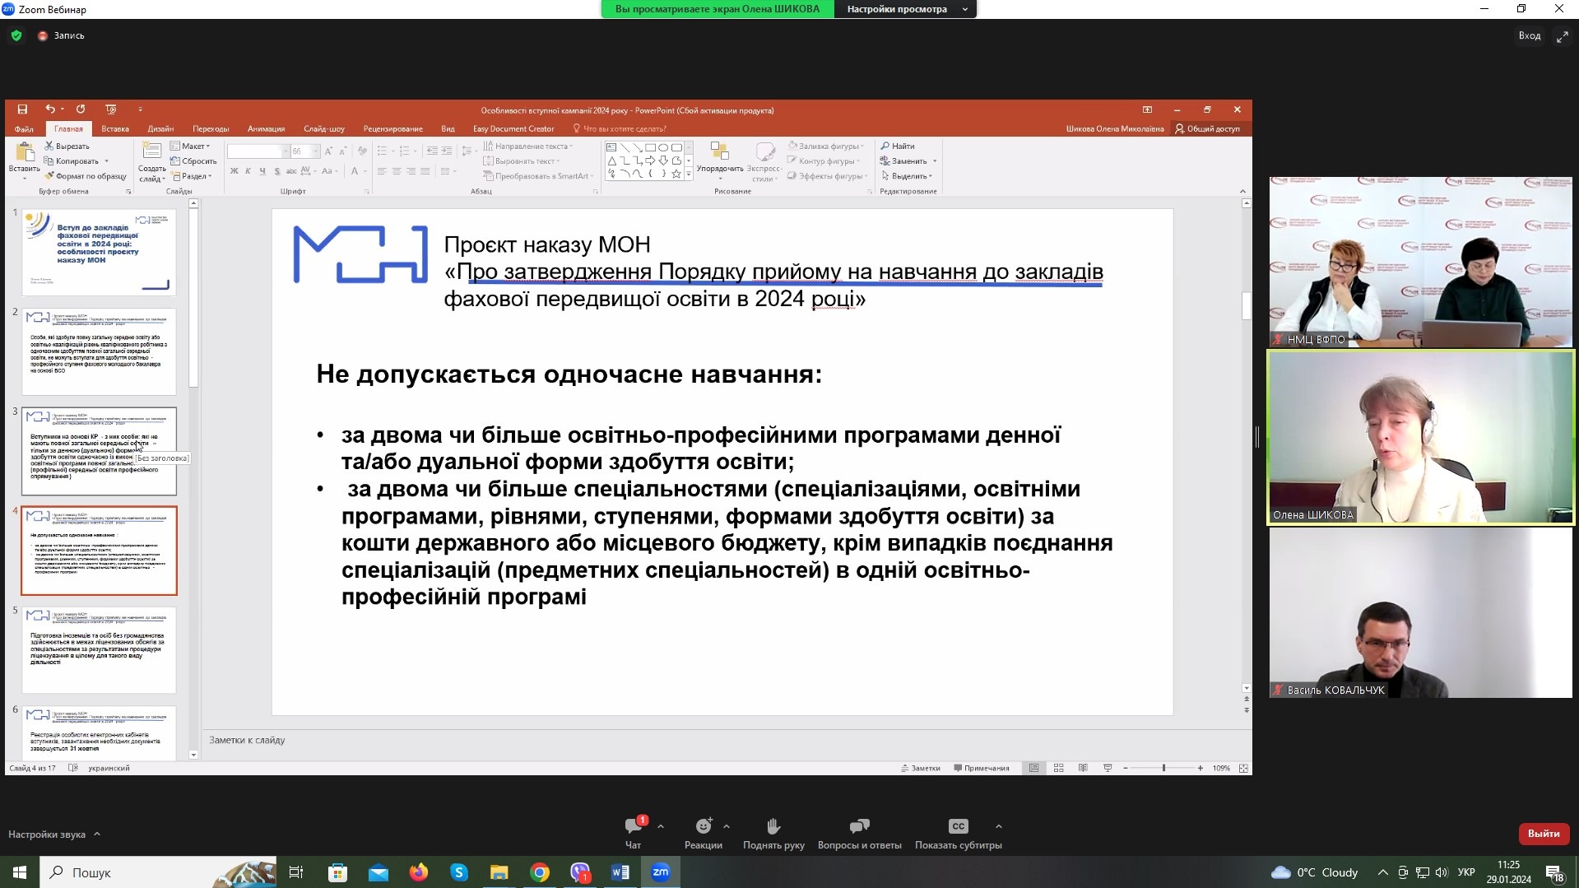Click the Save icon in PowerPoint toolbar
Screen dimensions: 1579x888
point(22,109)
